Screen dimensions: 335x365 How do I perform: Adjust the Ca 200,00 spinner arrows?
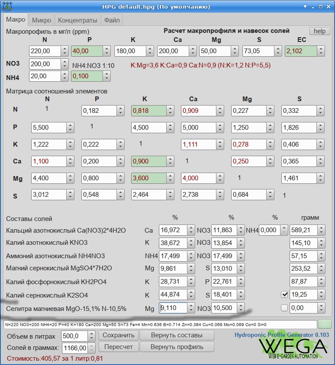[193, 51]
